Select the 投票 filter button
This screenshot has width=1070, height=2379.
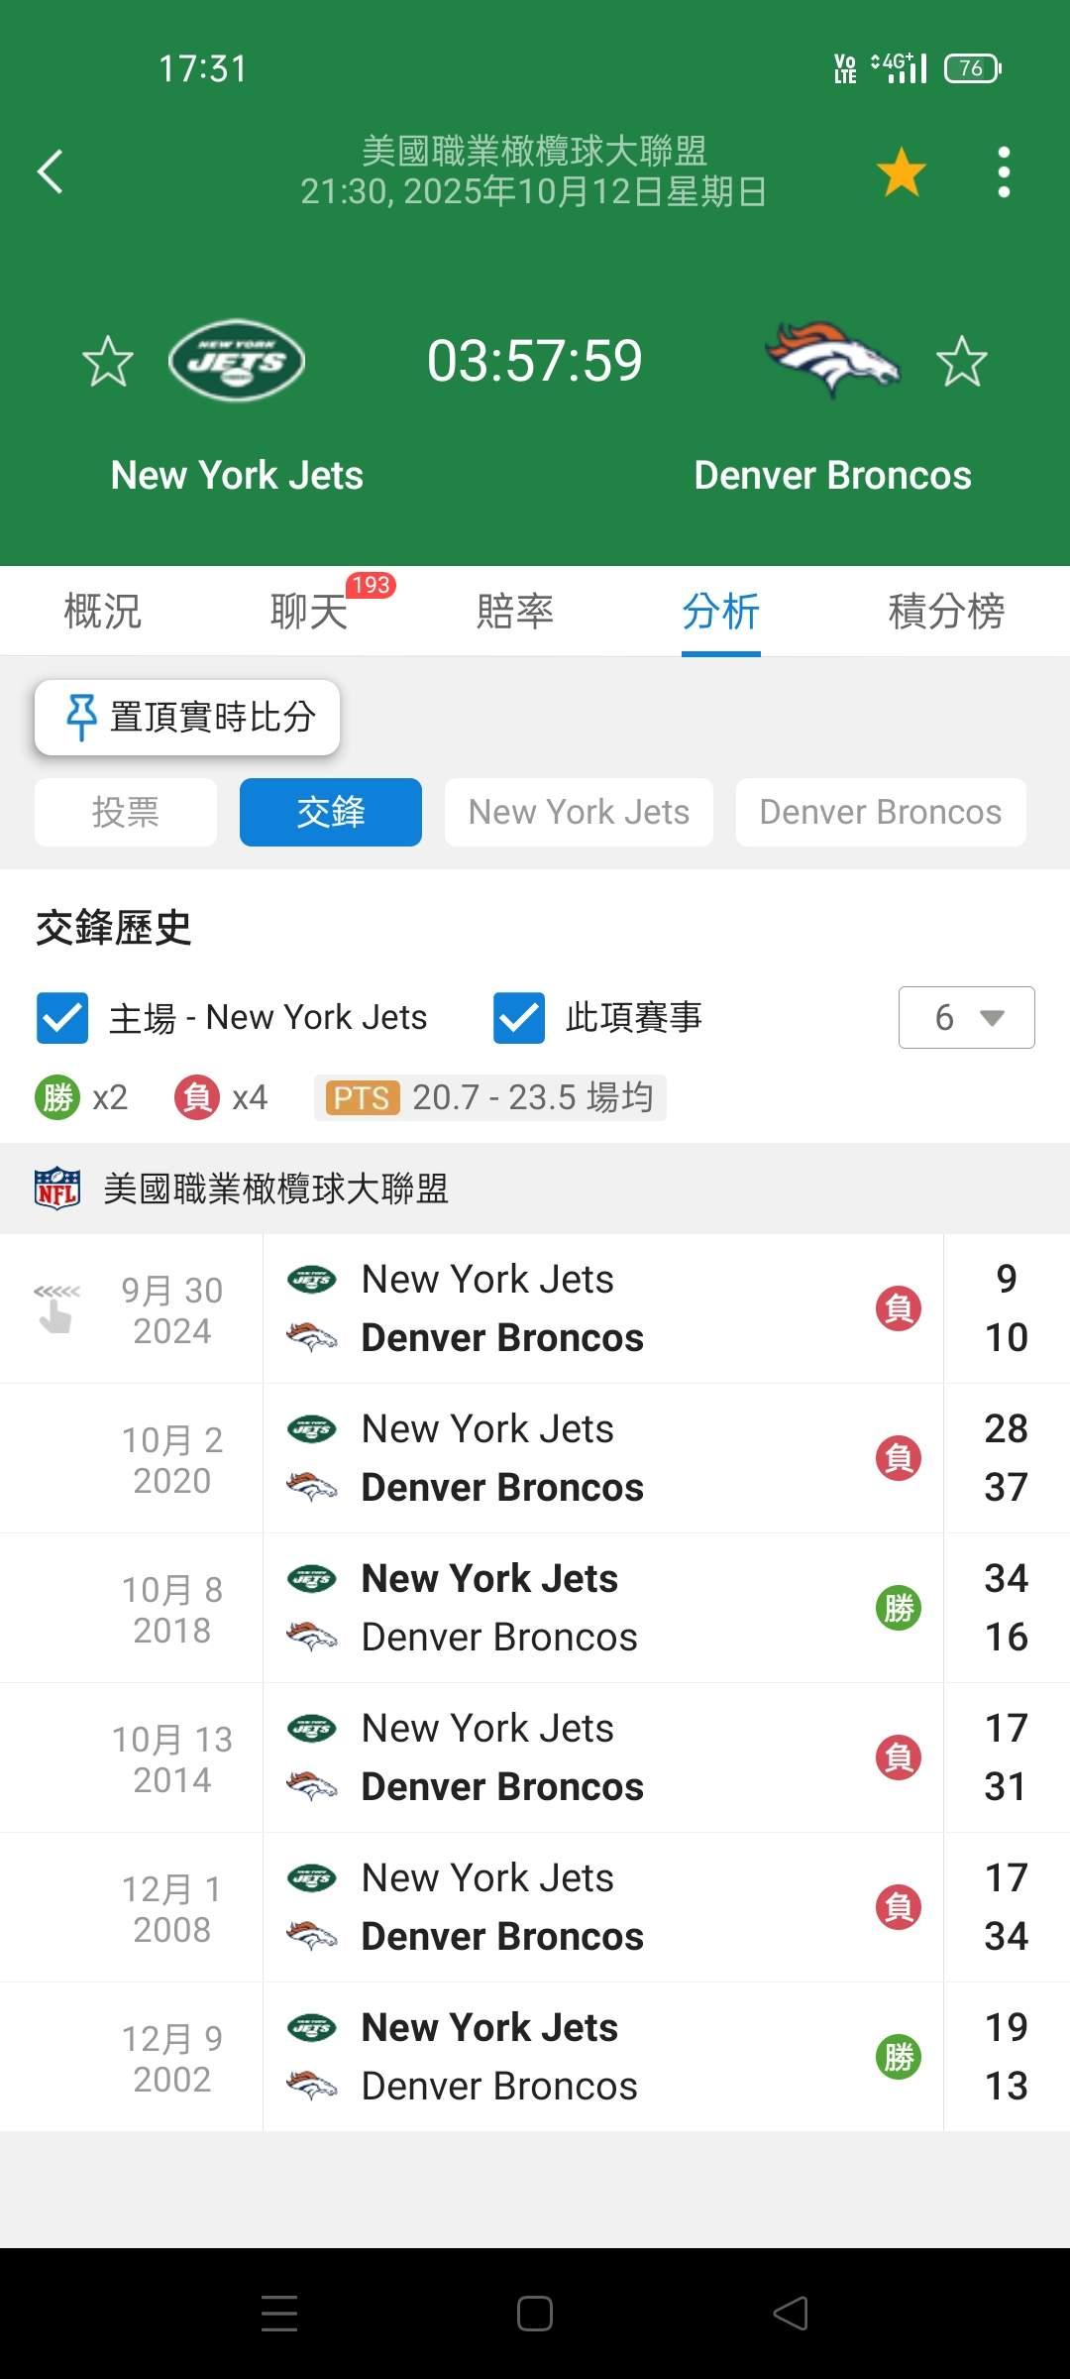[x=126, y=813]
